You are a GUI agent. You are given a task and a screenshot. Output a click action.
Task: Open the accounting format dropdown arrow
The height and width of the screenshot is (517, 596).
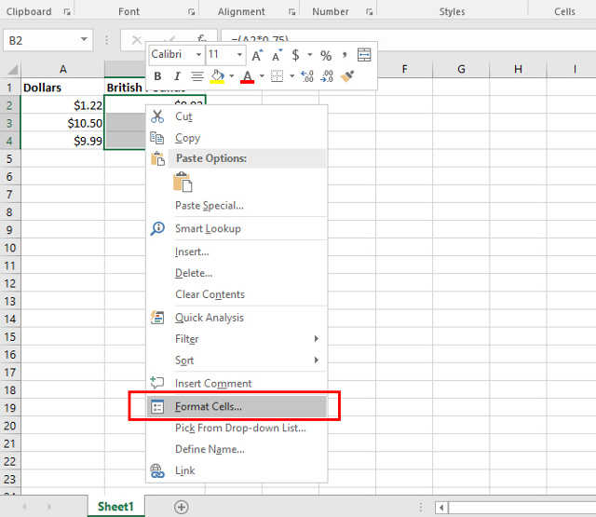click(x=310, y=55)
